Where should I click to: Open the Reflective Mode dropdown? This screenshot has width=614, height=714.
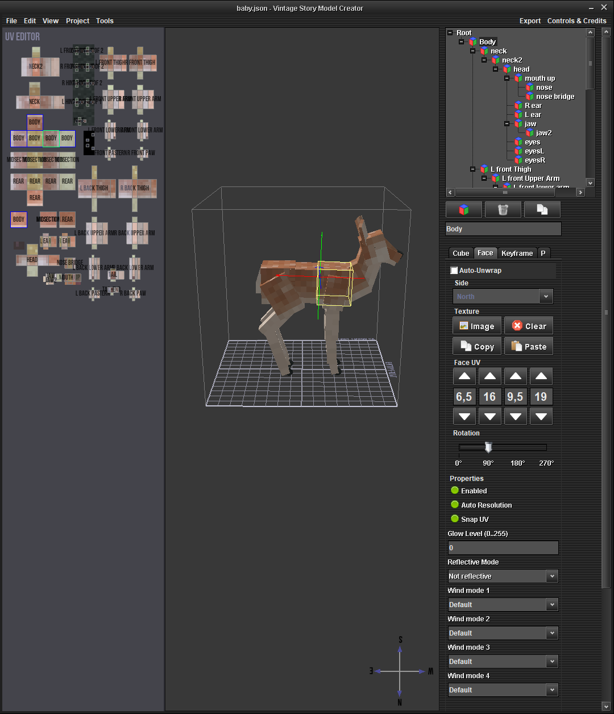click(503, 576)
